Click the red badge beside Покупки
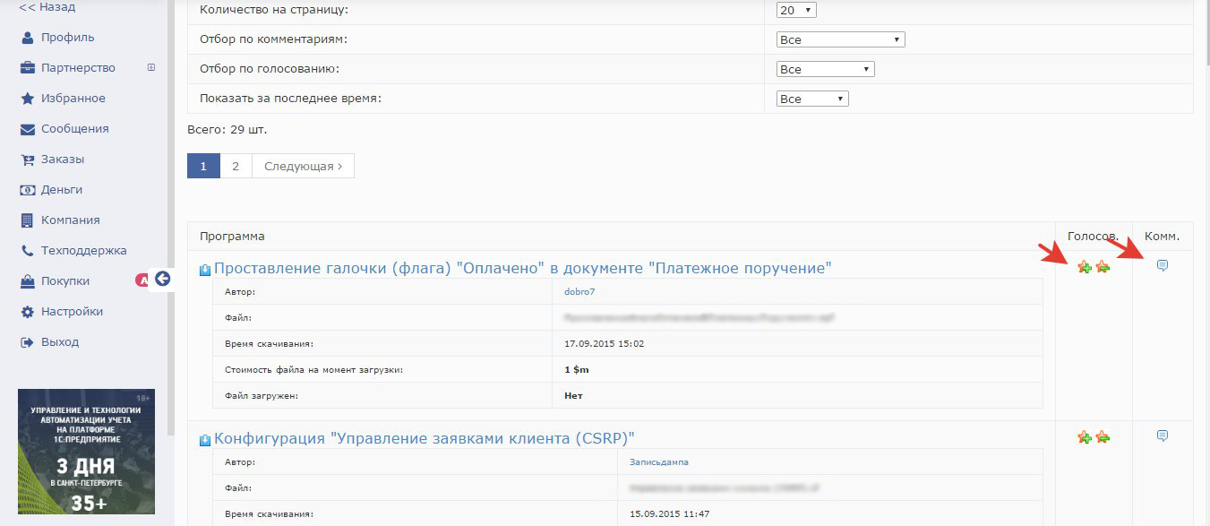This screenshot has height=526, width=1210. click(141, 280)
